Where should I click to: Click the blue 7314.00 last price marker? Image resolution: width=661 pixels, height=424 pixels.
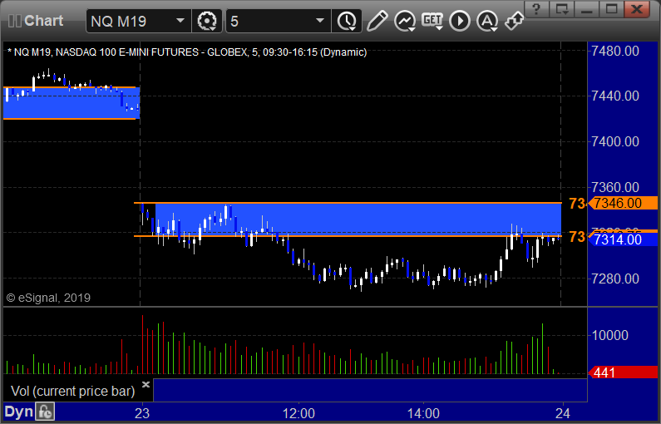click(622, 239)
